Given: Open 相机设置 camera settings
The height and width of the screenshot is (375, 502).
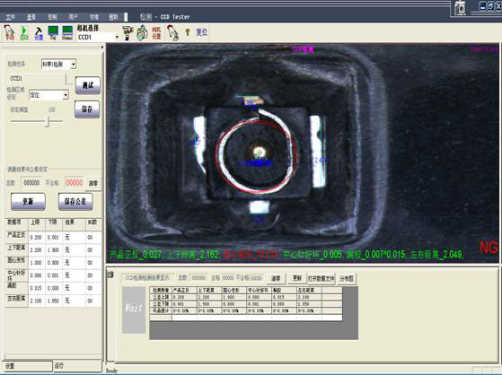Looking at the screenshot, I should 156,33.
